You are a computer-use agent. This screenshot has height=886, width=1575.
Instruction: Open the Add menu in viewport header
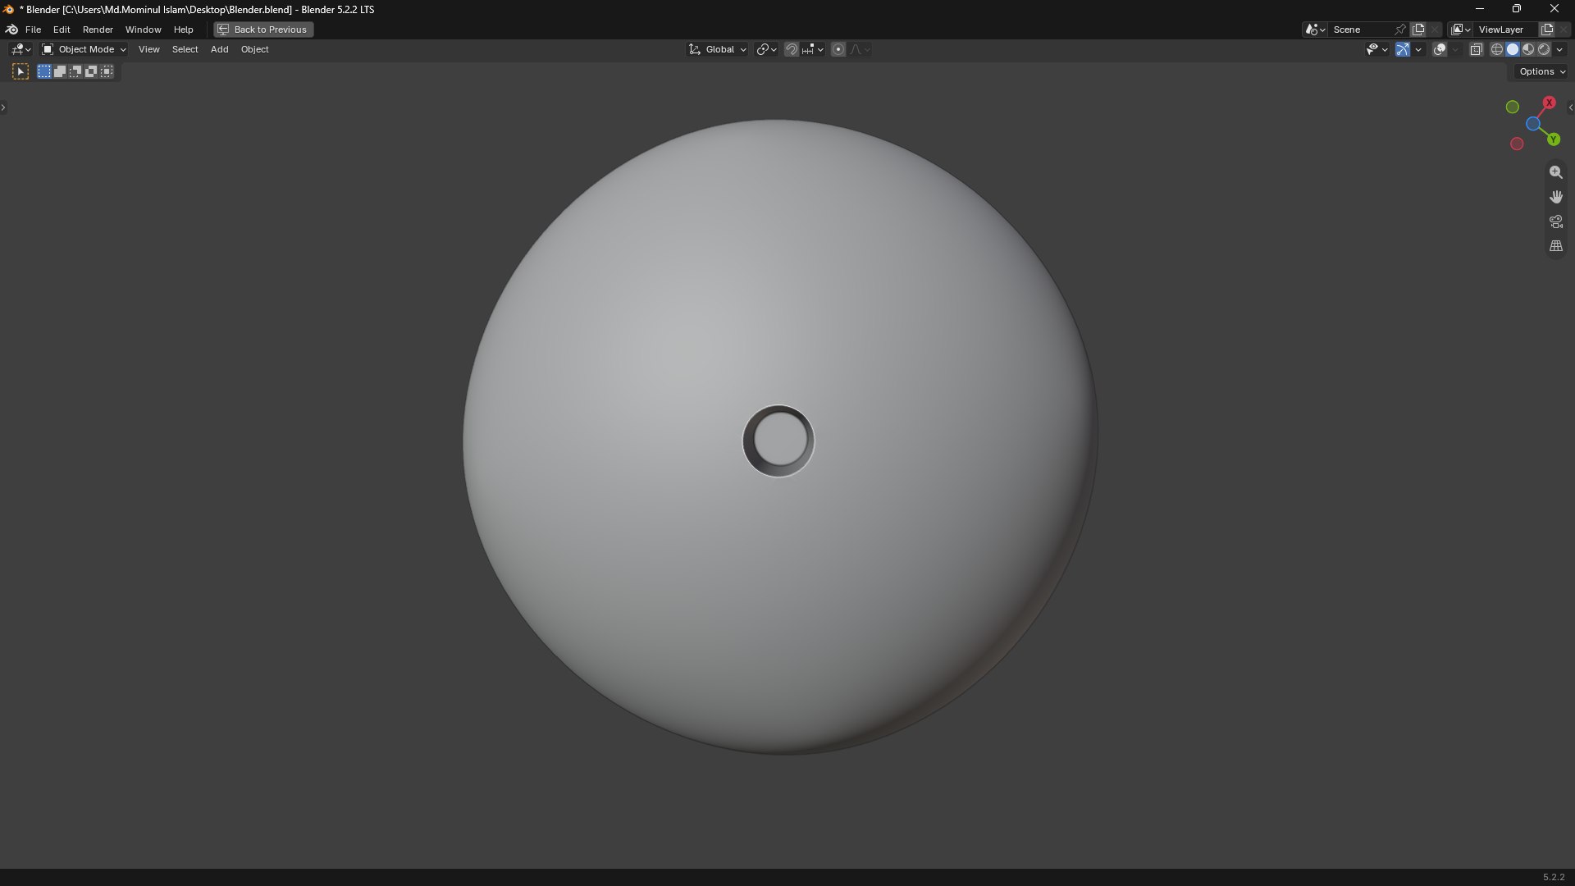click(219, 50)
